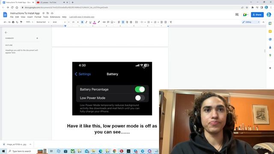Click the font size field

[x=73, y=22]
